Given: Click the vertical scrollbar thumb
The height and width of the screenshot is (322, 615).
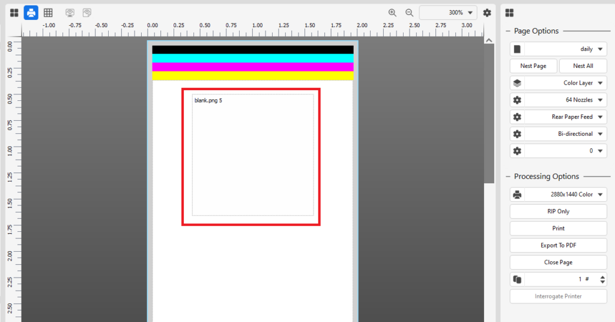Looking at the screenshot, I should click(x=489, y=114).
